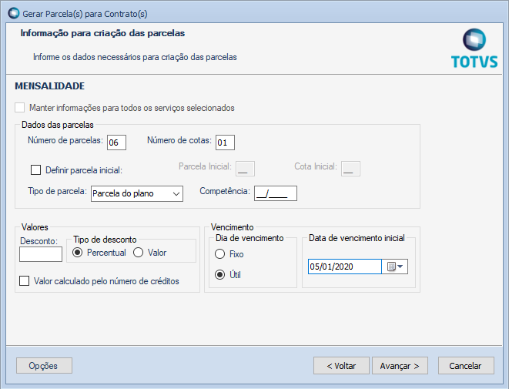The height and width of the screenshot is (389, 509).
Task: Click 'Informe os dados necessários' subtitle text
Action: [x=135, y=57]
